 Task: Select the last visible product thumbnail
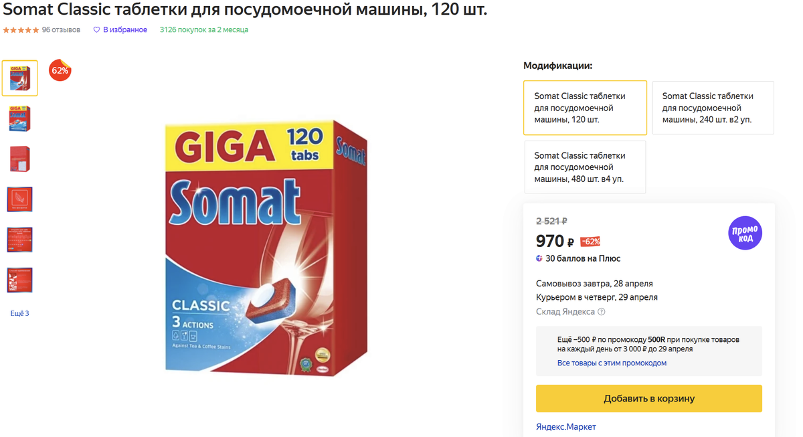(19, 280)
